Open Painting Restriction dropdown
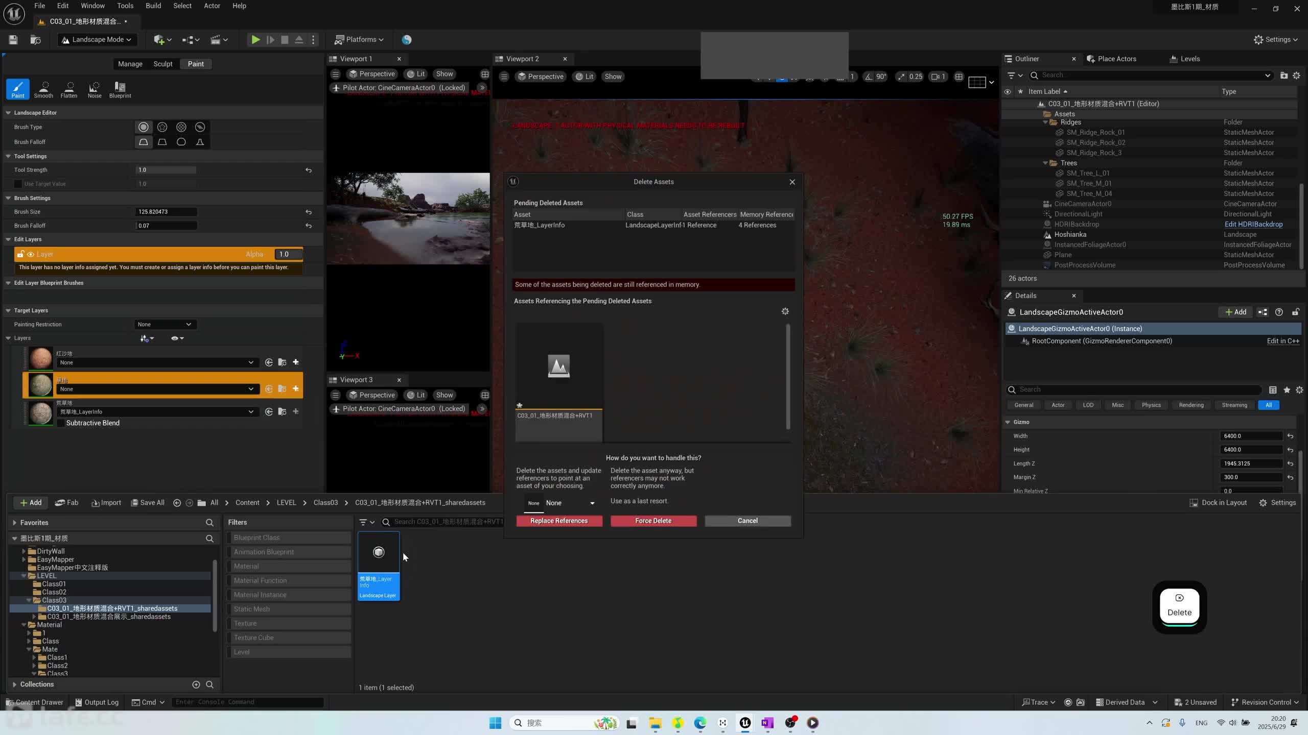Image resolution: width=1308 pixels, height=735 pixels. (165, 325)
